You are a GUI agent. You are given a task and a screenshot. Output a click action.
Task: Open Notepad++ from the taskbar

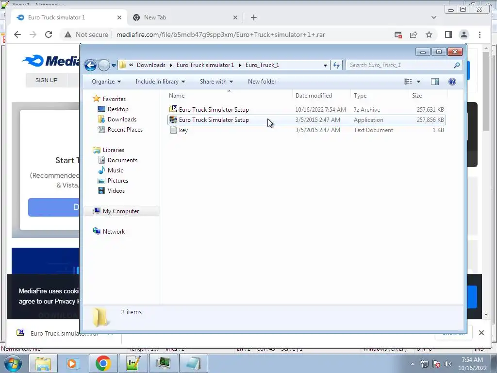point(133,363)
